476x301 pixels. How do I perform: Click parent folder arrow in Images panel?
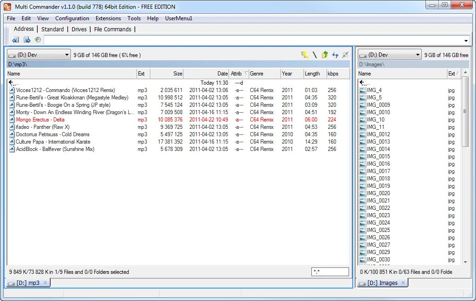(x=364, y=83)
